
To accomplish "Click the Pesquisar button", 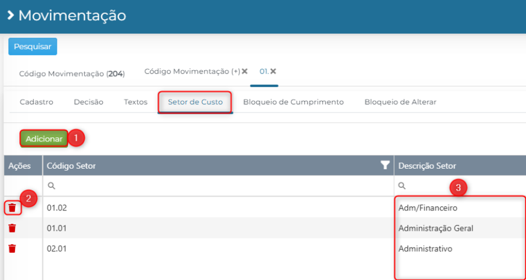I will click(x=33, y=46).
